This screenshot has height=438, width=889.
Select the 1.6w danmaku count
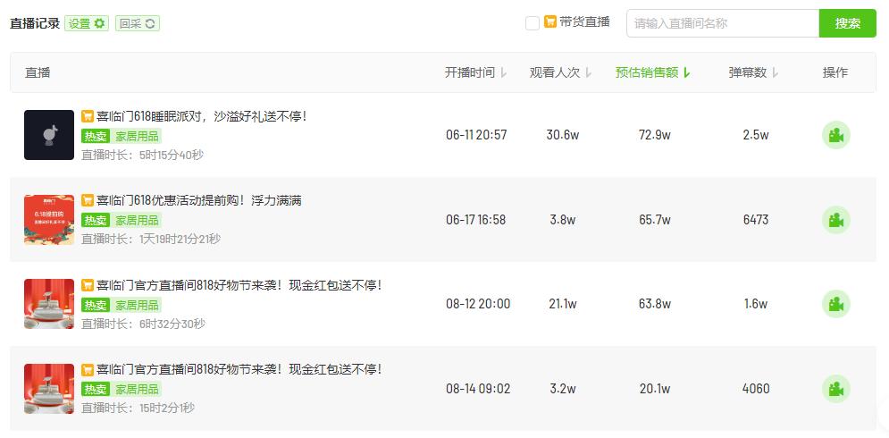tap(756, 304)
